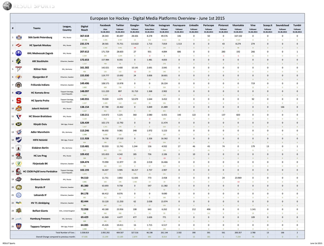Click the Kölner Haie team logo
The height and width of the screenshot is (246, 324).
19,69
